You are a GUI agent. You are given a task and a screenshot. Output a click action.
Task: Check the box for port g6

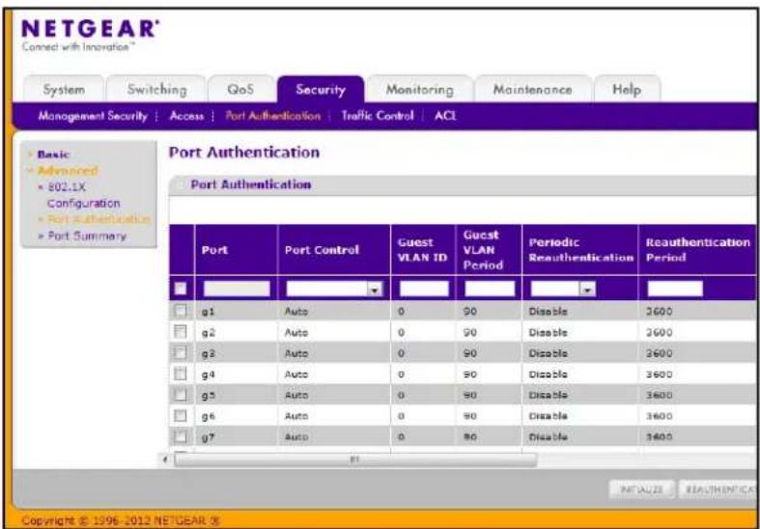(181, 415)
